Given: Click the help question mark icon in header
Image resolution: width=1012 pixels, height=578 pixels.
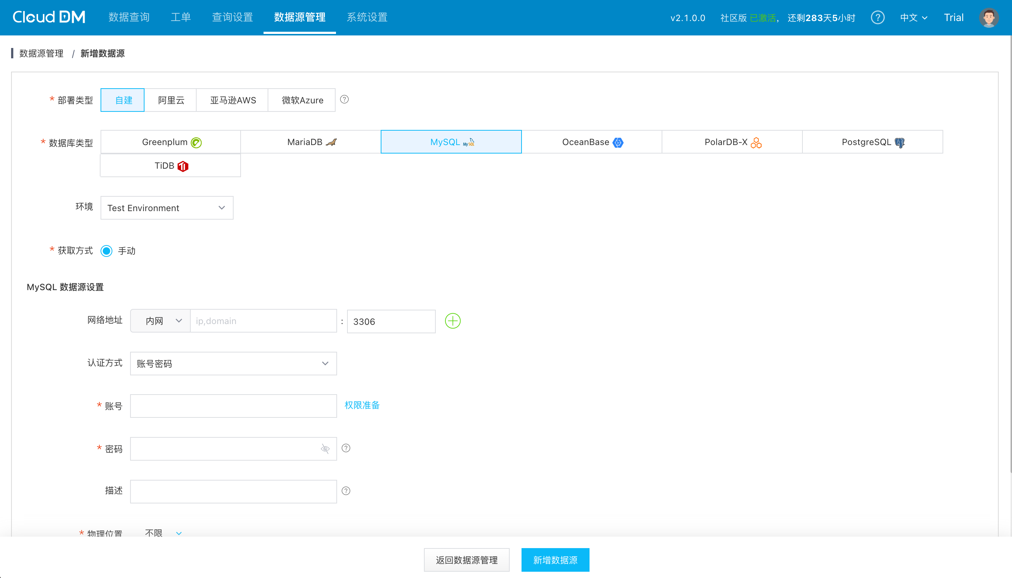Looking at the screenshot, I should pos(877,17).
